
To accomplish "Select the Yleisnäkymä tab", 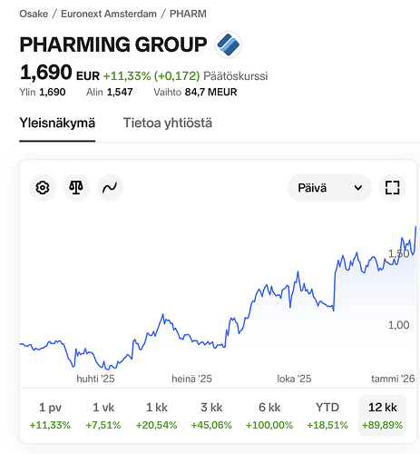I will coord(57,123).
